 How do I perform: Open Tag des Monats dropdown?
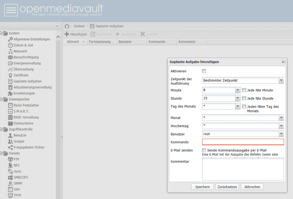238,106
